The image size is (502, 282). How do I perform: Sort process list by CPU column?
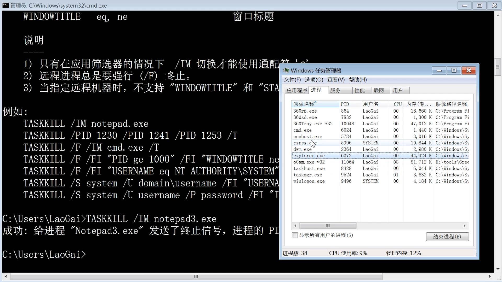point(397,104)
